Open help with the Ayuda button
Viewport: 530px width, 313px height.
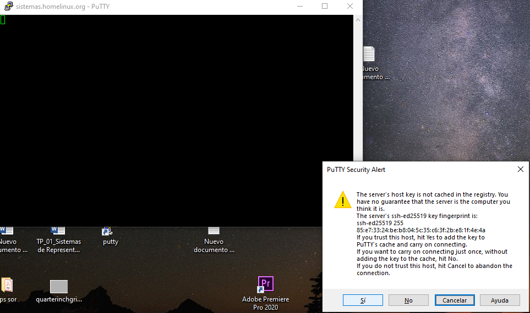[x=500, y=300]
